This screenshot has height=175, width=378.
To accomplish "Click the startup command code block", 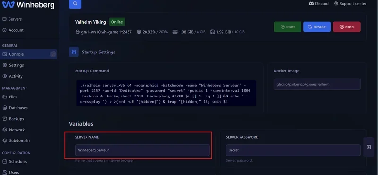I will point(166,93).
